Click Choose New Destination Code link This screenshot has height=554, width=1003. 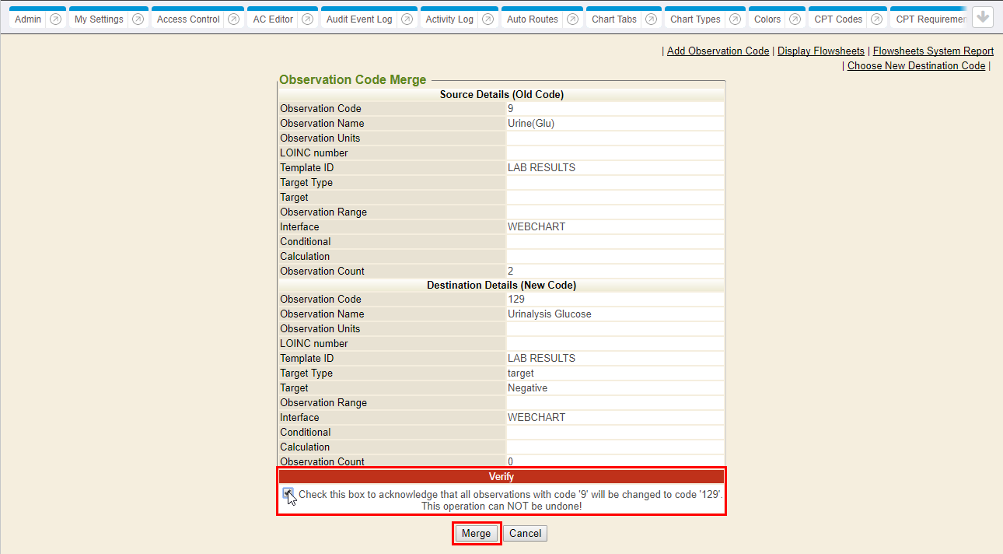point(916,65)
